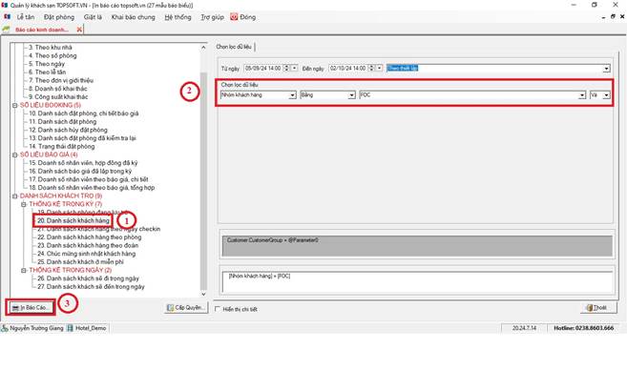Click the Đến ngày spinner arrows

pyautogui.click(x=372, y=69)
